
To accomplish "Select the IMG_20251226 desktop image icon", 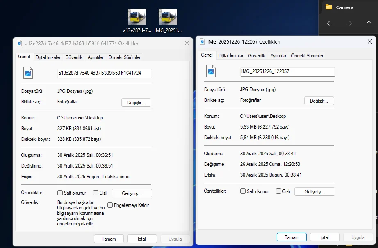I will (x=168, y=18).
